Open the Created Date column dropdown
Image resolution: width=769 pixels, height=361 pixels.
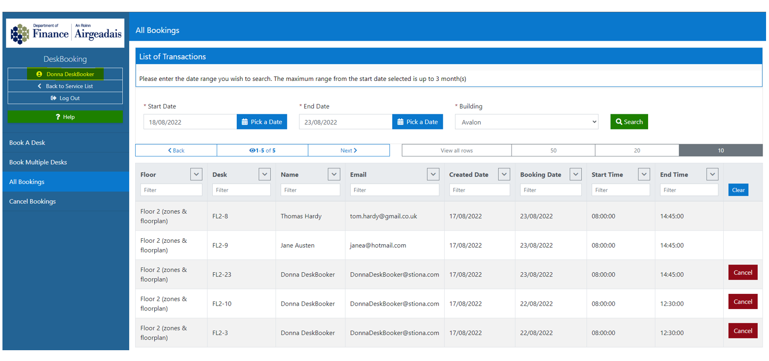pos(504,174)
